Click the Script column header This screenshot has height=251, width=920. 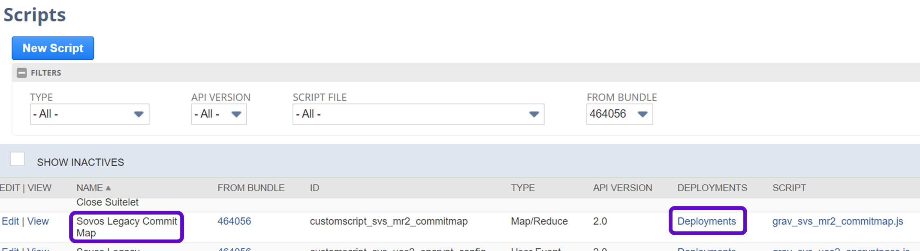tap(789, 188)
